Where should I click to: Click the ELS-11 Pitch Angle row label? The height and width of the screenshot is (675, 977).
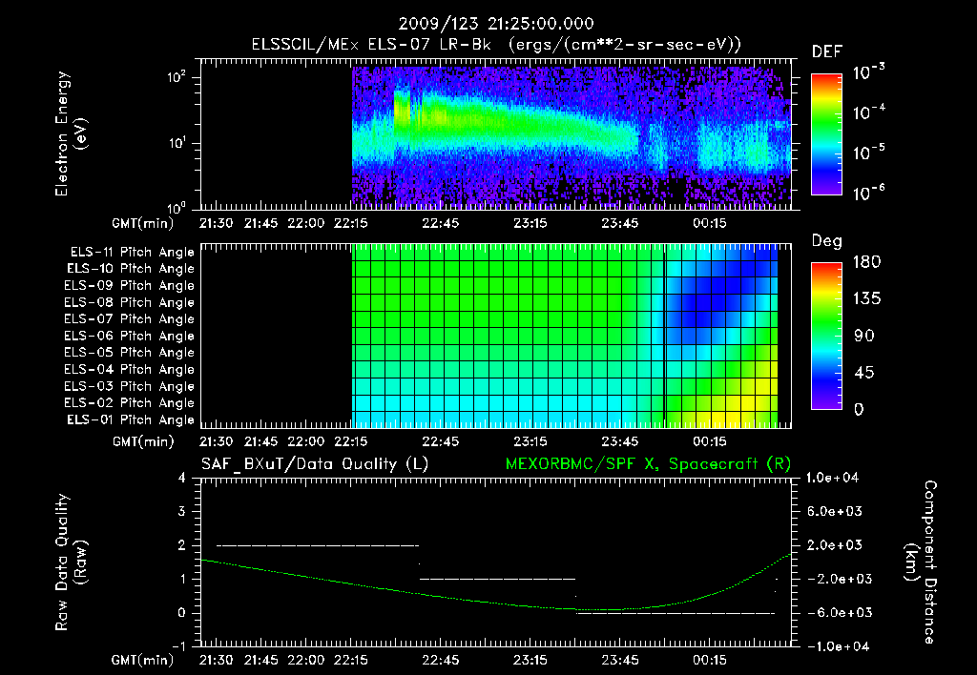[x=132, y=253]
